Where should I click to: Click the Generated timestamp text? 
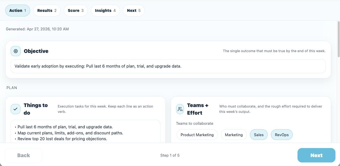[37, 29]
